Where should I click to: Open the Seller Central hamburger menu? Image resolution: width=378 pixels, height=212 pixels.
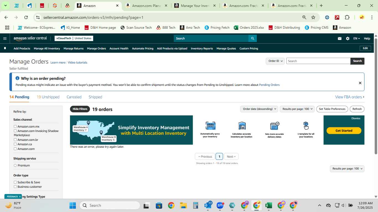tap(5, 38)
